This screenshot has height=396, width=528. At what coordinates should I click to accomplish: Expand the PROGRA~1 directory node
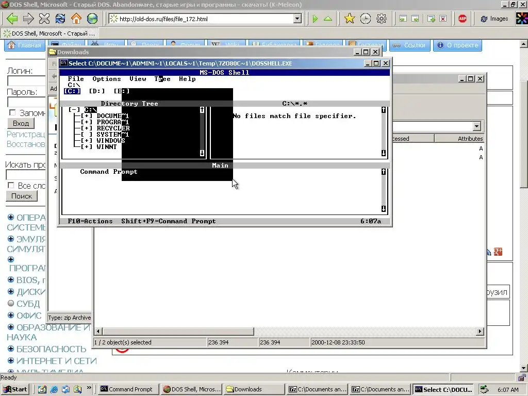coord(87,122)
